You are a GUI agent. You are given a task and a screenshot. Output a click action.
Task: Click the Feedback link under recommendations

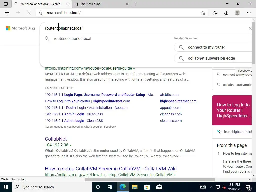point(110,127)
